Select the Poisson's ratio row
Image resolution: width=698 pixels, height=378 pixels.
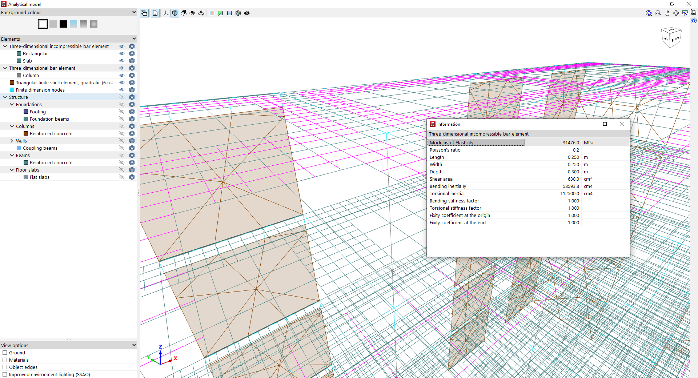(x=476, y=150)
